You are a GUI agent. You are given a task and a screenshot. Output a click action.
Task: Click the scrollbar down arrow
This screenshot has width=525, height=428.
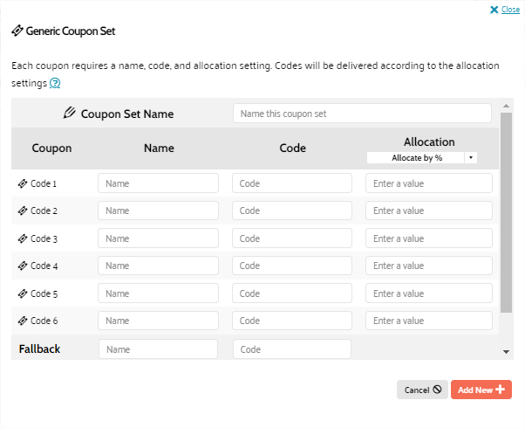pos(507,351)
